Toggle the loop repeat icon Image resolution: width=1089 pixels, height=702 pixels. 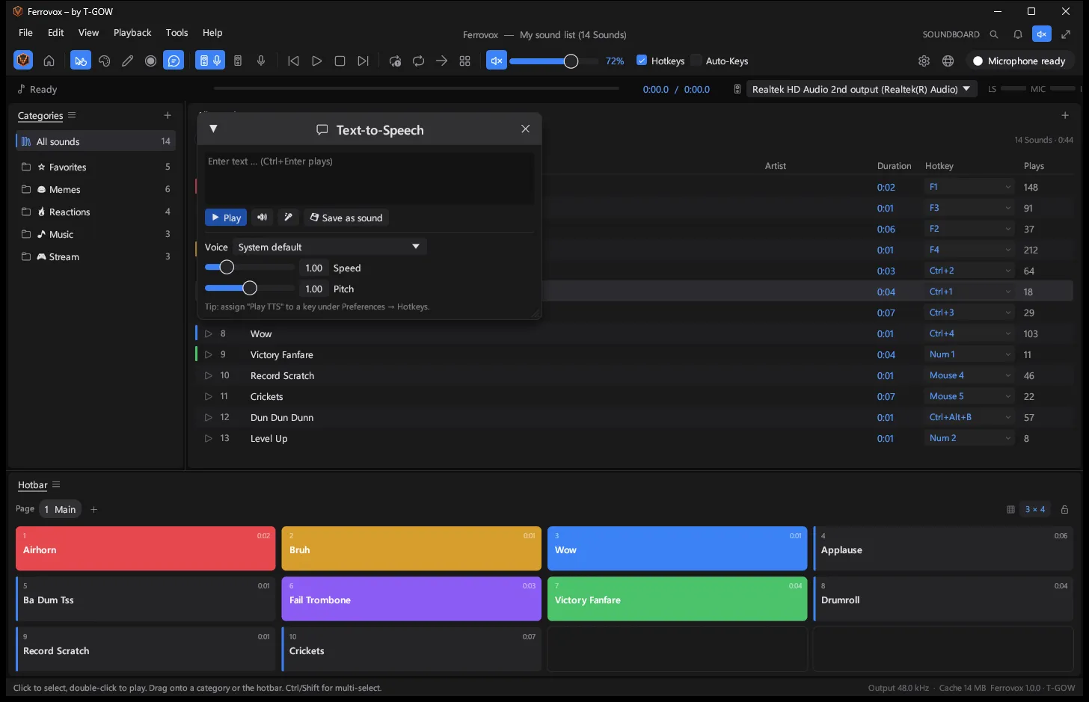418,61
